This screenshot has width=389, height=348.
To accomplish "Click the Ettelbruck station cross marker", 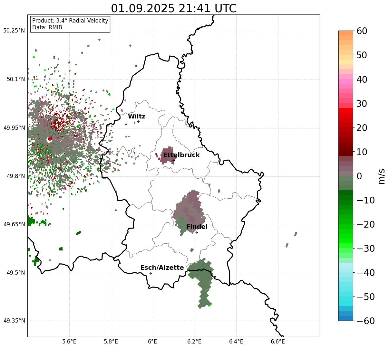I will coord(174,160).
